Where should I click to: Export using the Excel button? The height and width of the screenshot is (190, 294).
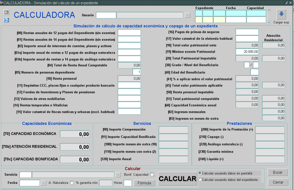pos(278,172)
